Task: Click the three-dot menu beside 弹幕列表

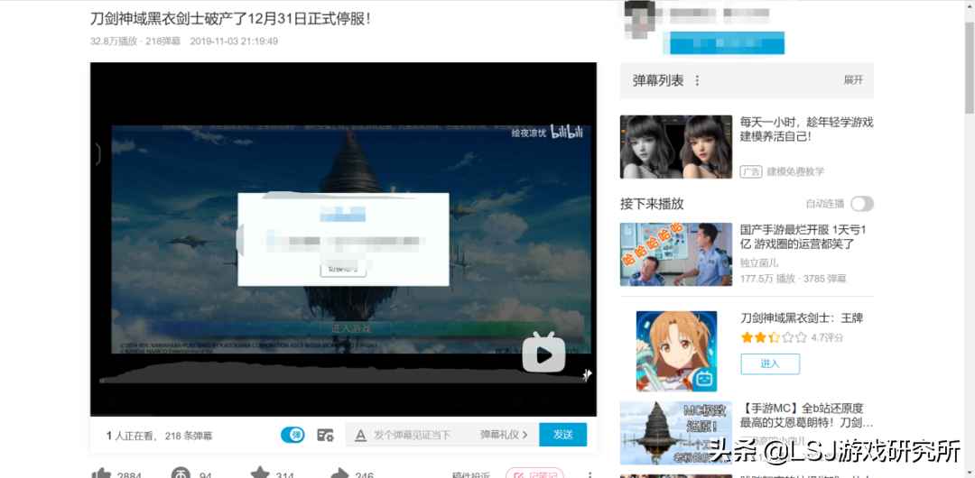Action: point(697,80)
